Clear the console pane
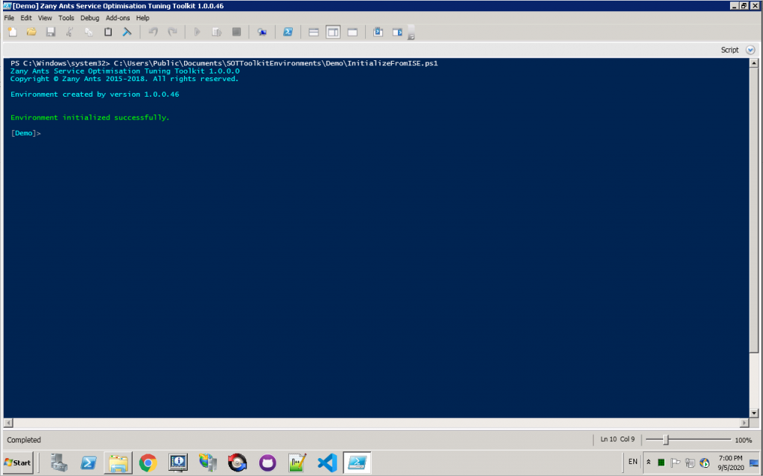Screen dimensions: 763x476 coord(127,32)
